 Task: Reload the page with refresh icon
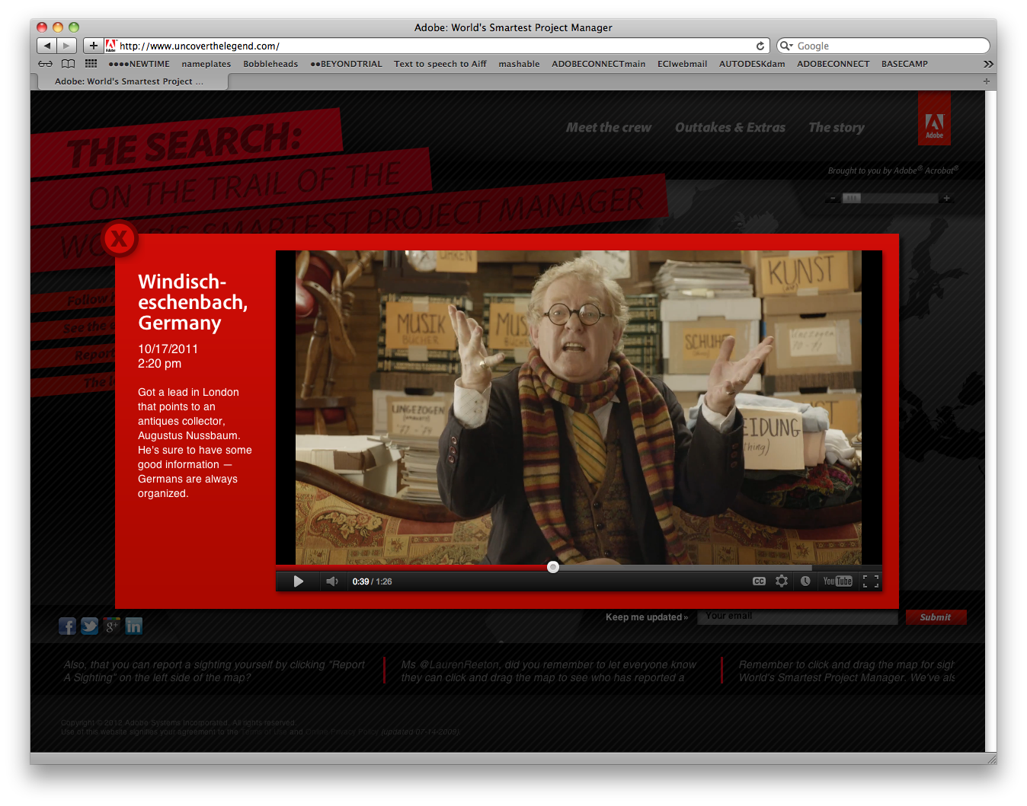click(x=760, y=46)
